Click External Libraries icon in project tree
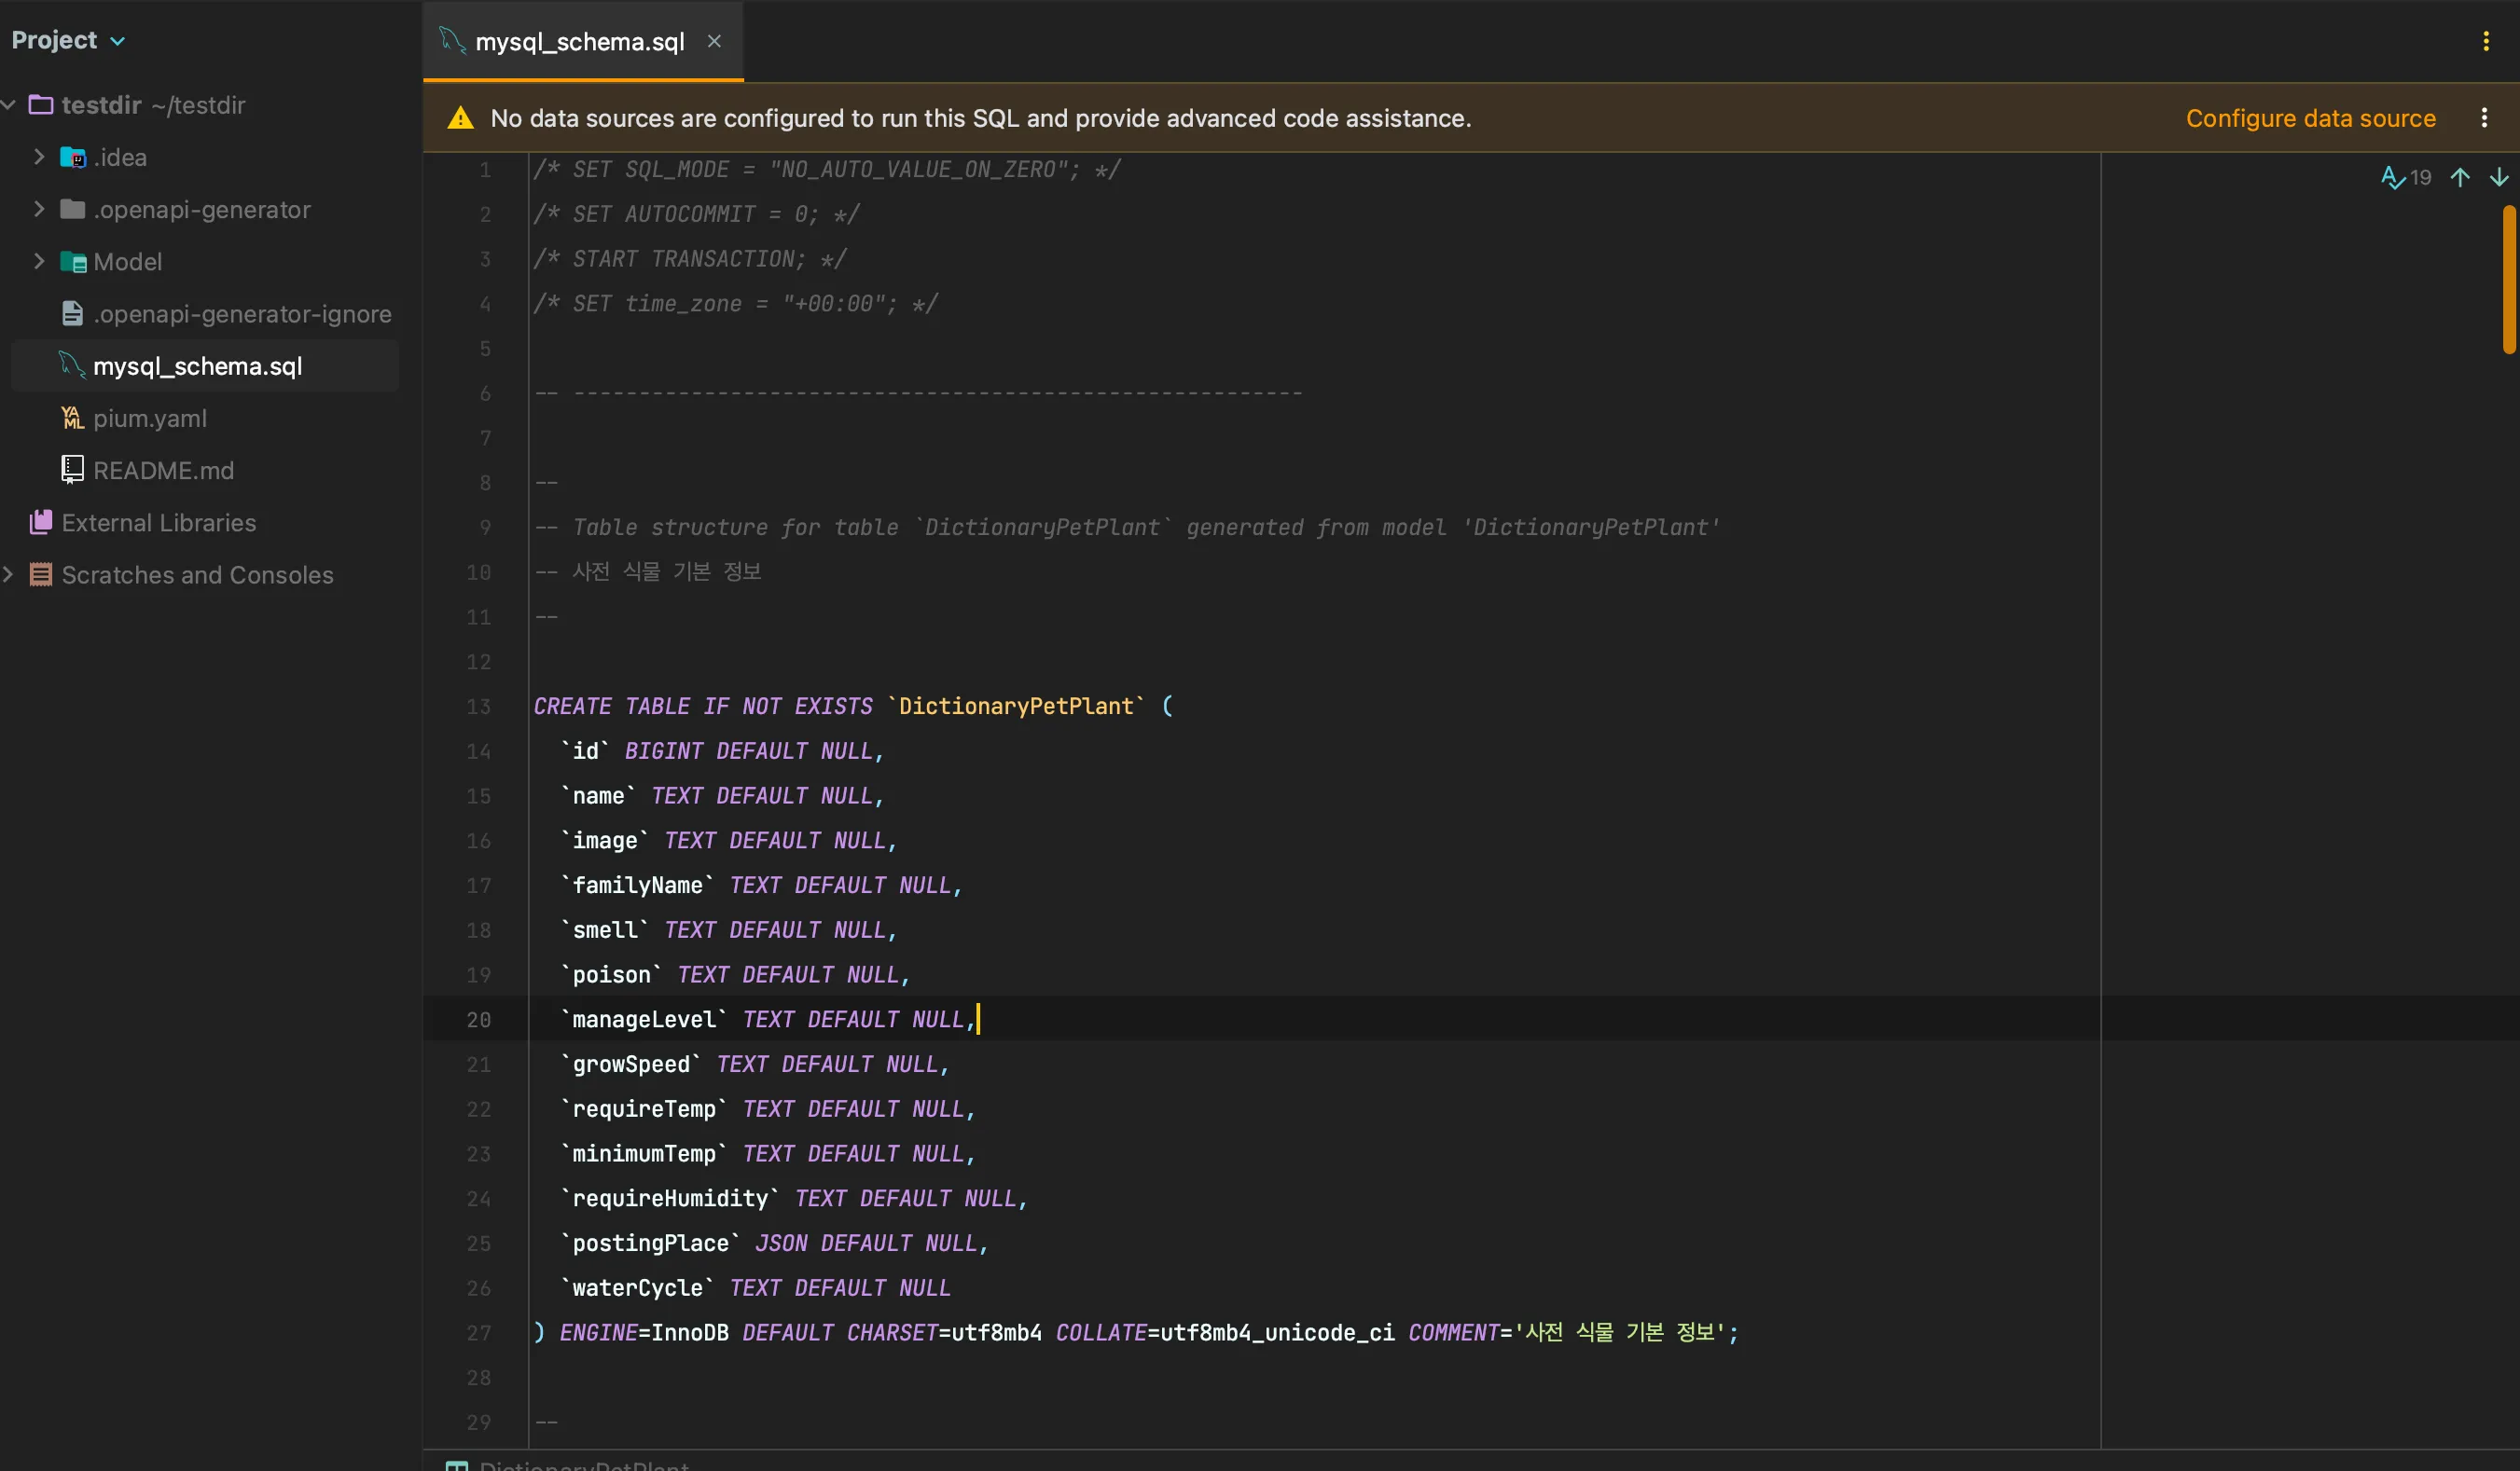The width and height of the screenshot is (2520, 1471). (41, 523)
